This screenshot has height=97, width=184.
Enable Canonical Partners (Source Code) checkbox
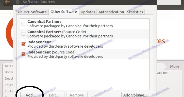tap(23, 34)
